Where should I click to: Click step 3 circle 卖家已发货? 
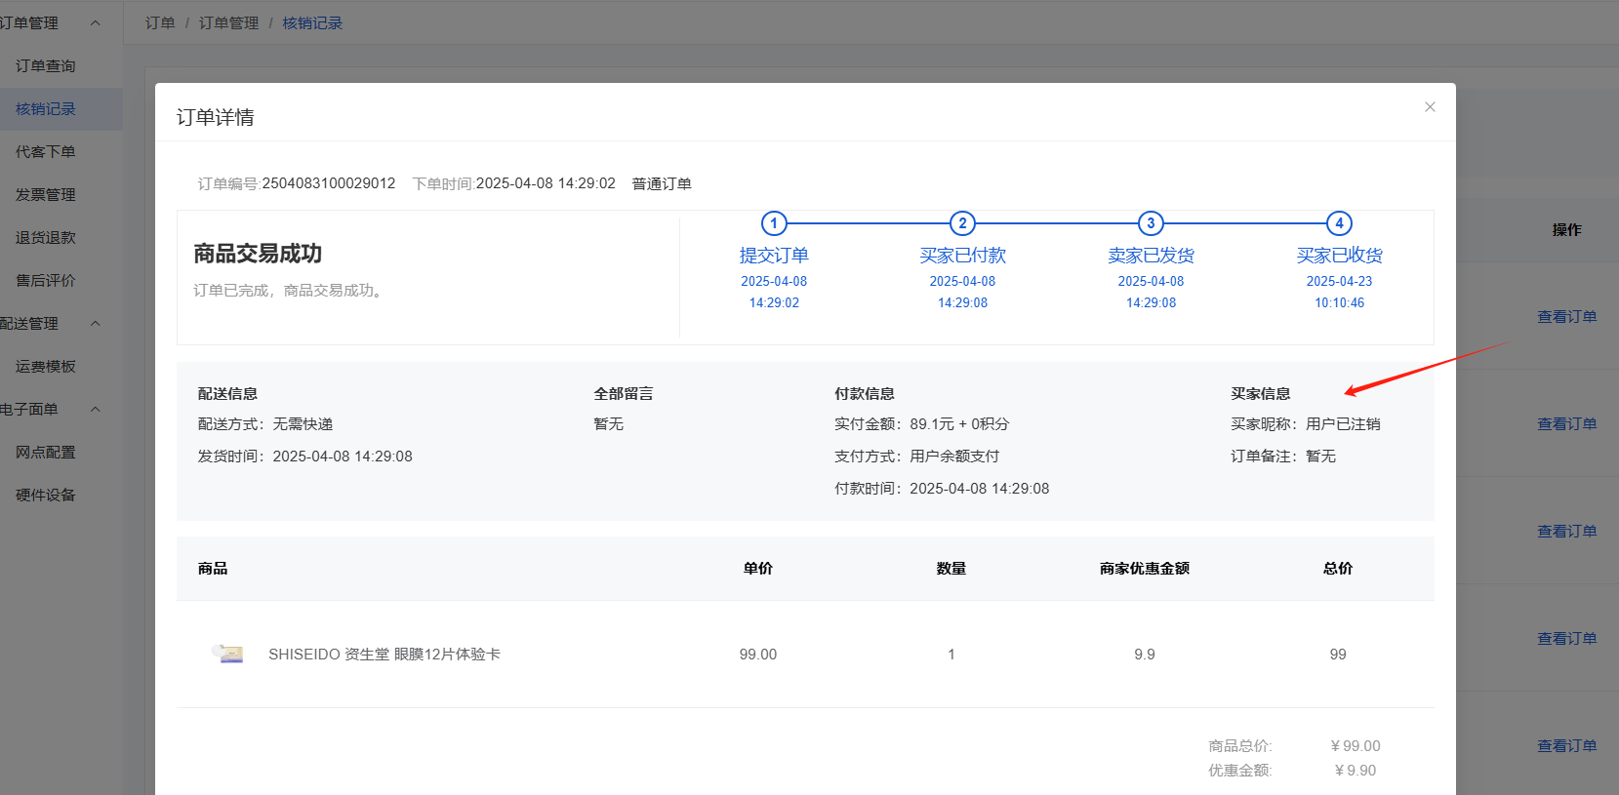[1151, 223]
